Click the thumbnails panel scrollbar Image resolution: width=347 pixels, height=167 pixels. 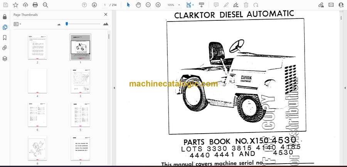109,36
